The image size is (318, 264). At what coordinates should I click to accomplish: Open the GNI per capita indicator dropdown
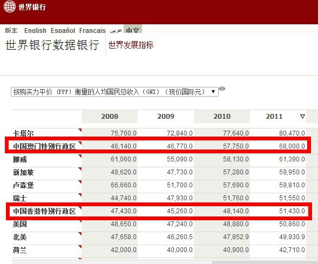pyautogui.click(x=114, y=92)
